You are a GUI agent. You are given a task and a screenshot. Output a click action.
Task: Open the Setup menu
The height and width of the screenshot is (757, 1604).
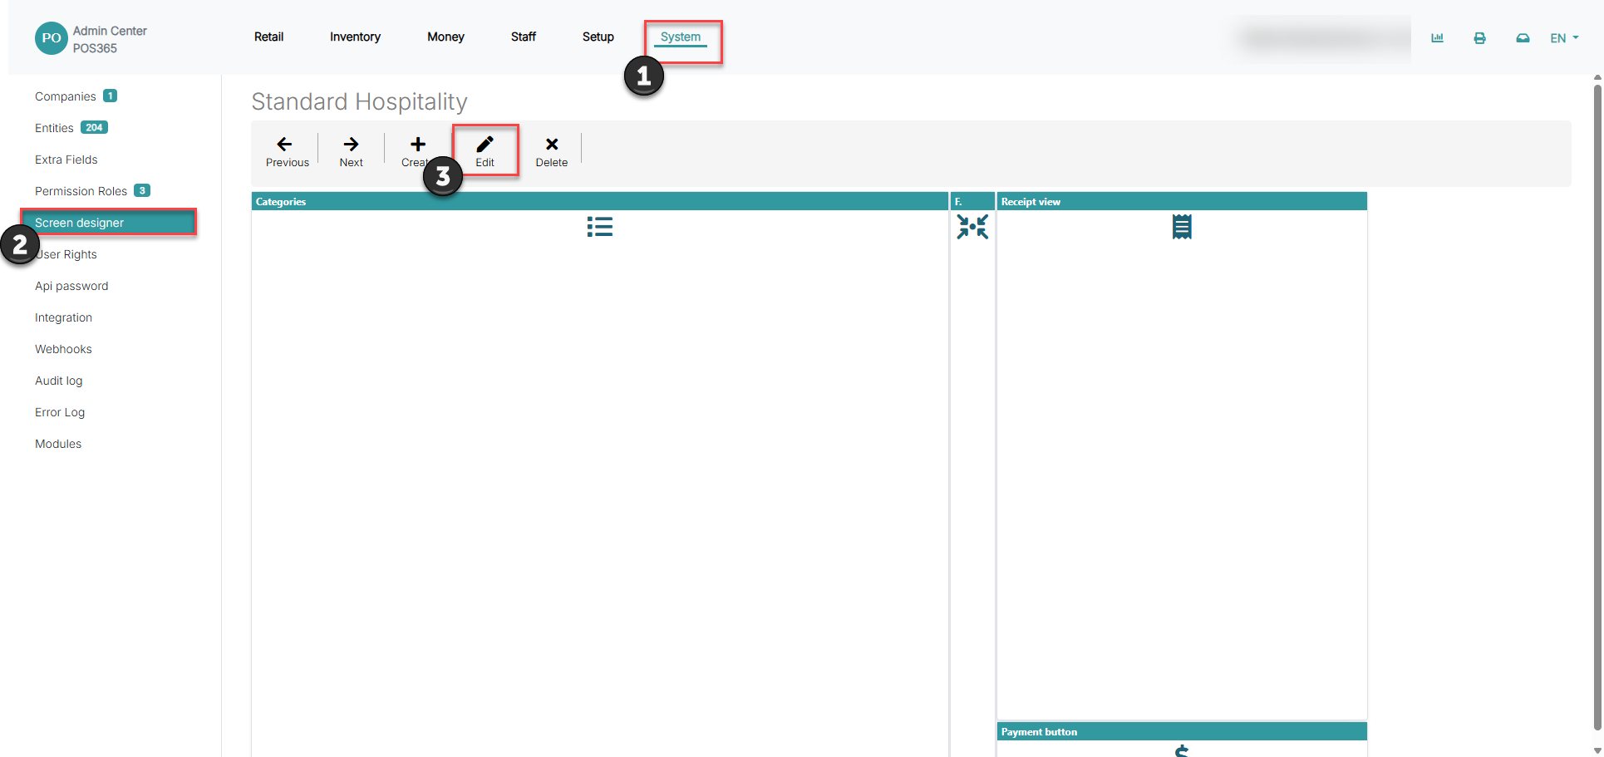tap(598, 37)
